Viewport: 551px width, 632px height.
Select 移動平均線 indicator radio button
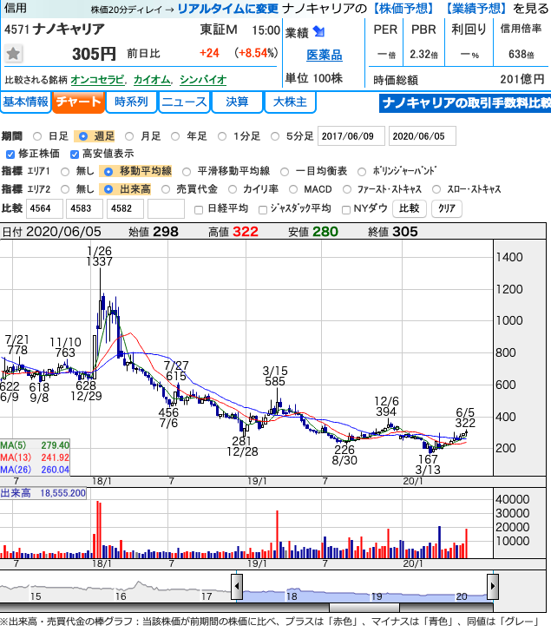(x=108, y=172)
